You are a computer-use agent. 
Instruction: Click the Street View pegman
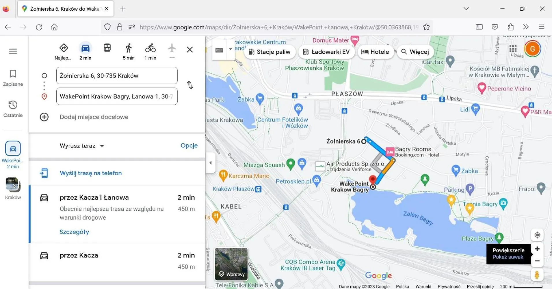pyautogui.click(x=537, y=275)
